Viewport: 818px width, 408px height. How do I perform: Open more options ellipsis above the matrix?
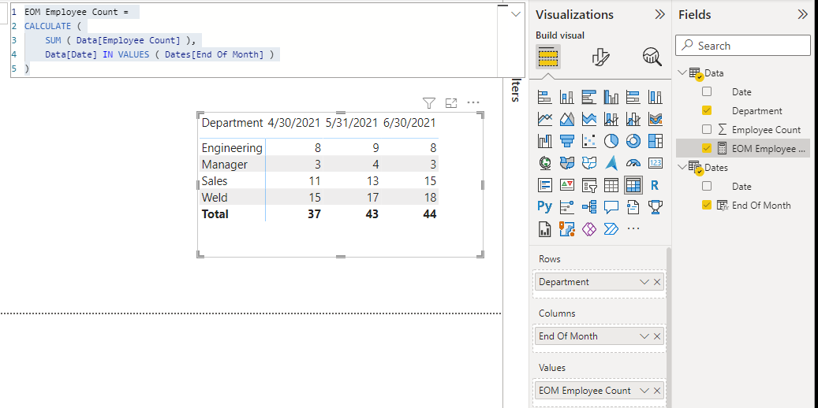tap(473, 102)
